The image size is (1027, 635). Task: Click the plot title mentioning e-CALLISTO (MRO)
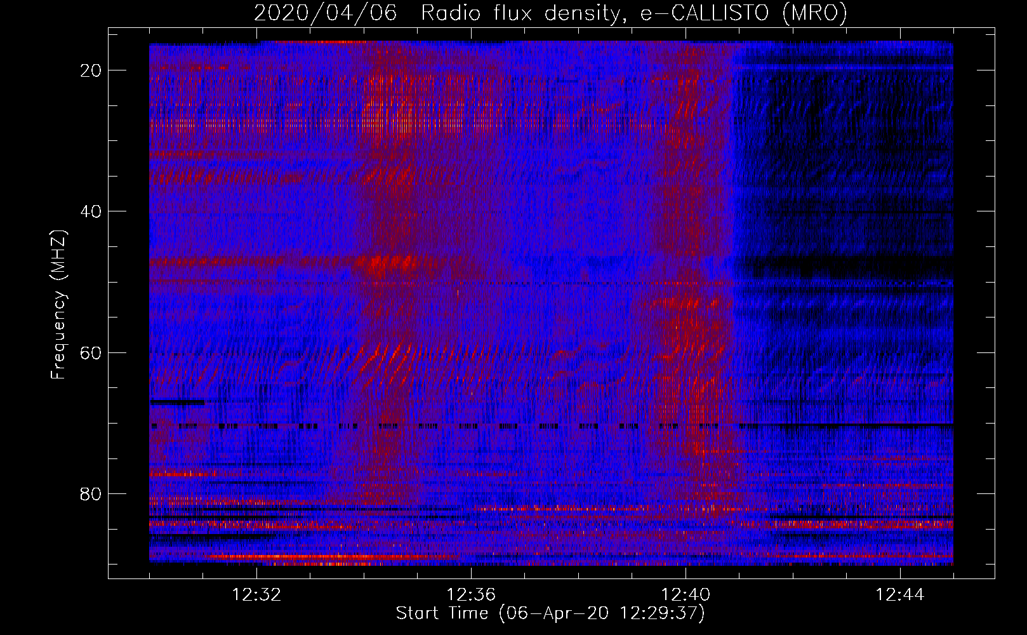(x=550, y=13)
